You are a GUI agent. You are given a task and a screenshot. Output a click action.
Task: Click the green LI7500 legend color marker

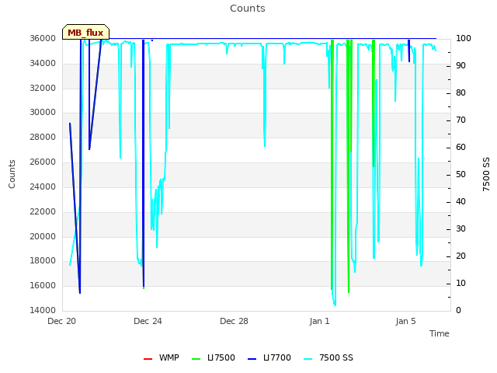(196, 359)
